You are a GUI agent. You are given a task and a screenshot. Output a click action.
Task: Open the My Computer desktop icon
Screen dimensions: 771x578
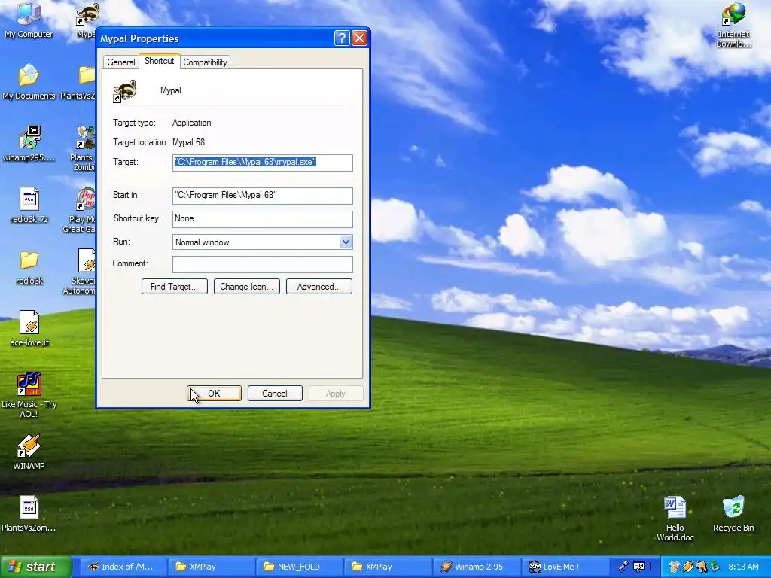click(x=29, y=20)
